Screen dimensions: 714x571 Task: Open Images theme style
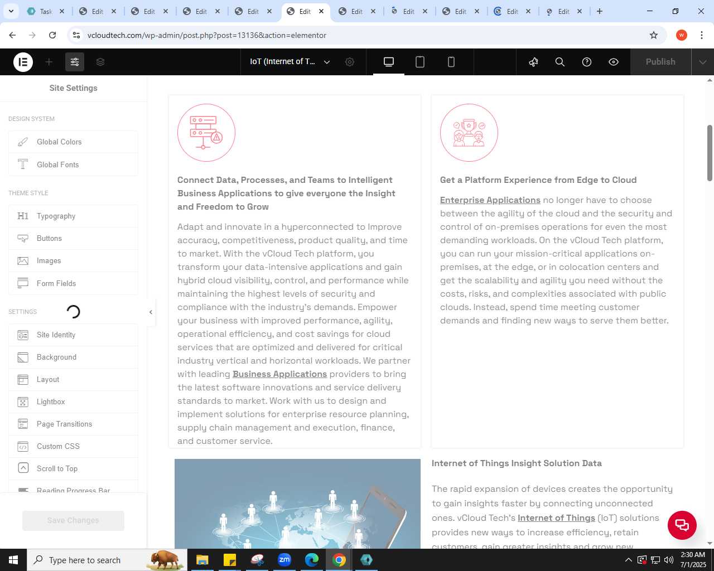tap(73, 261)
